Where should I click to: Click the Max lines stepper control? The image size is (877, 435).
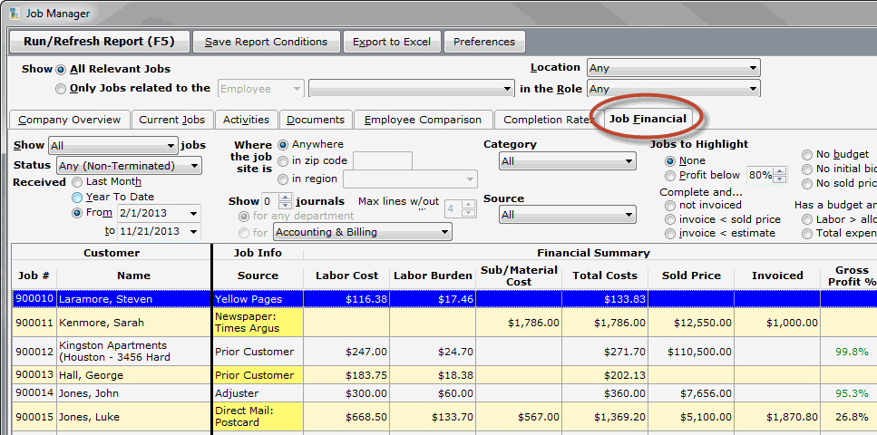[469, 209]
